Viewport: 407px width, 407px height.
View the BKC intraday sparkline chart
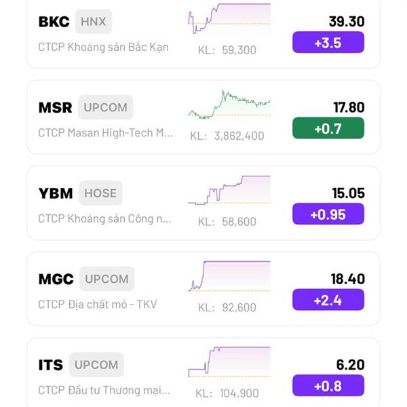click(x=229, y=19)
